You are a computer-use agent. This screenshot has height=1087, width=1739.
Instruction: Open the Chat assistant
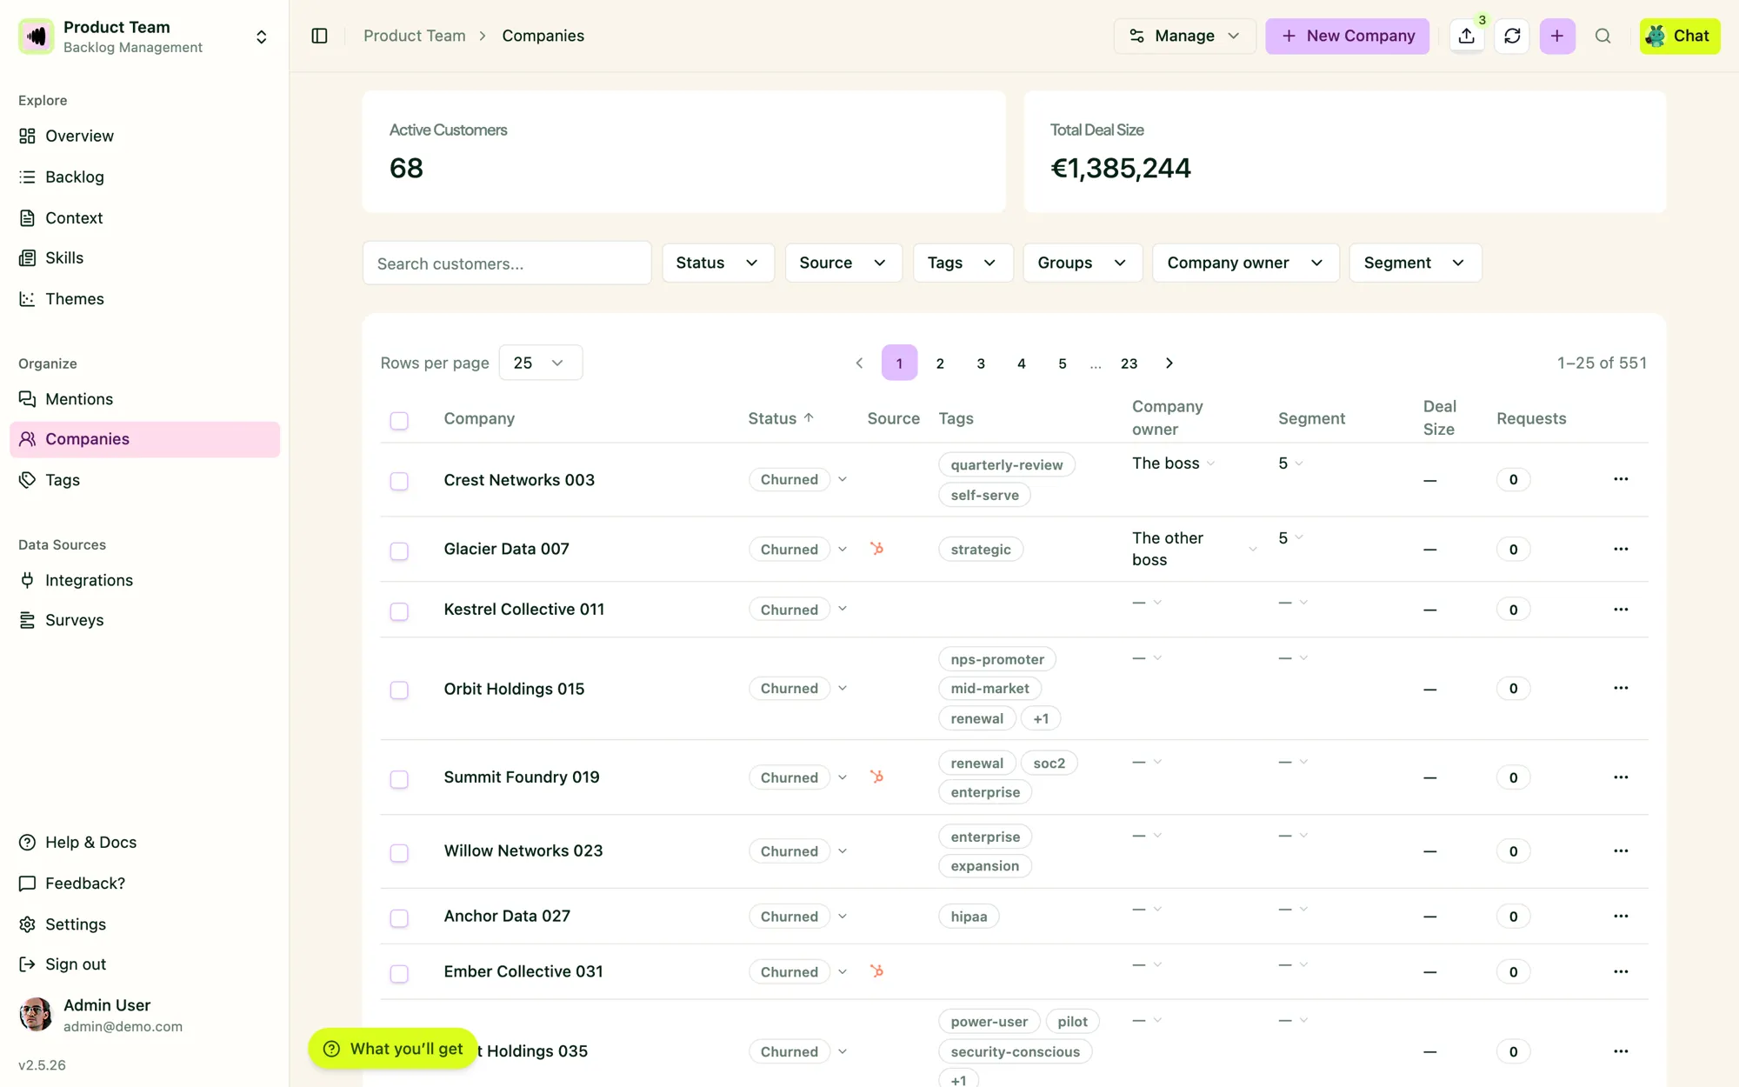point(1679,37)
